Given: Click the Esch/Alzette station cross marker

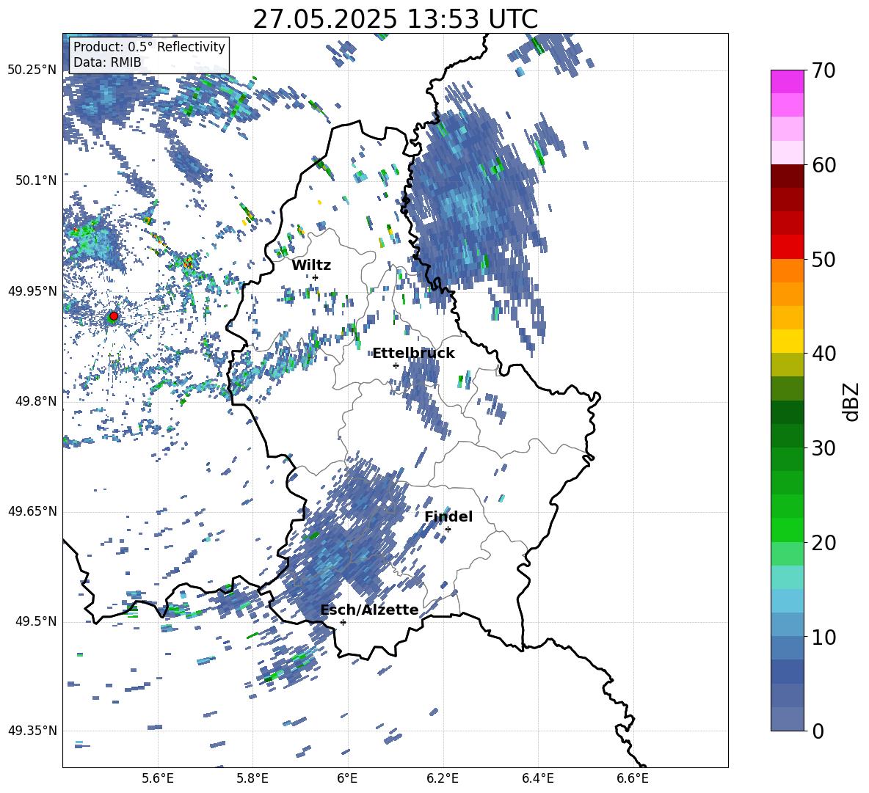Looking at the screenshot, I should tap(343, 622).
